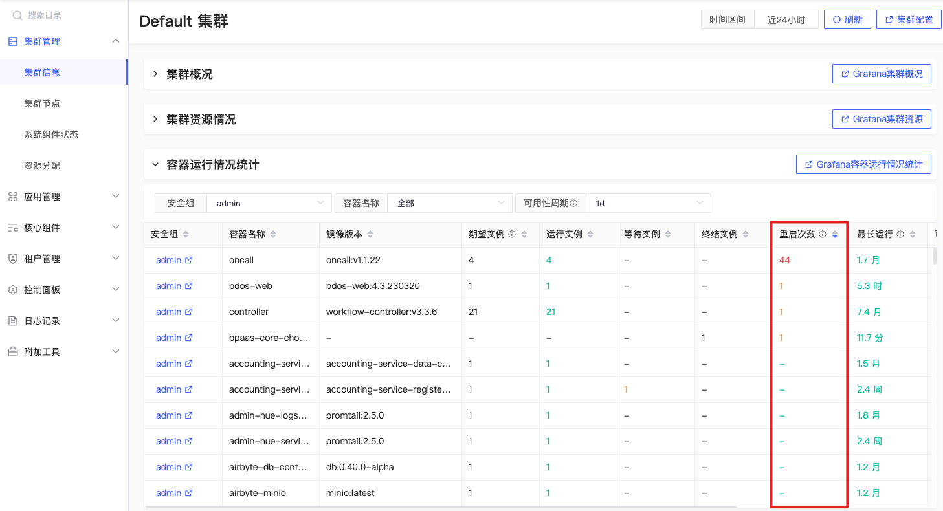Click the 集群配置 button
This screenshot has width=943, height=511.
tap(909, 19)
